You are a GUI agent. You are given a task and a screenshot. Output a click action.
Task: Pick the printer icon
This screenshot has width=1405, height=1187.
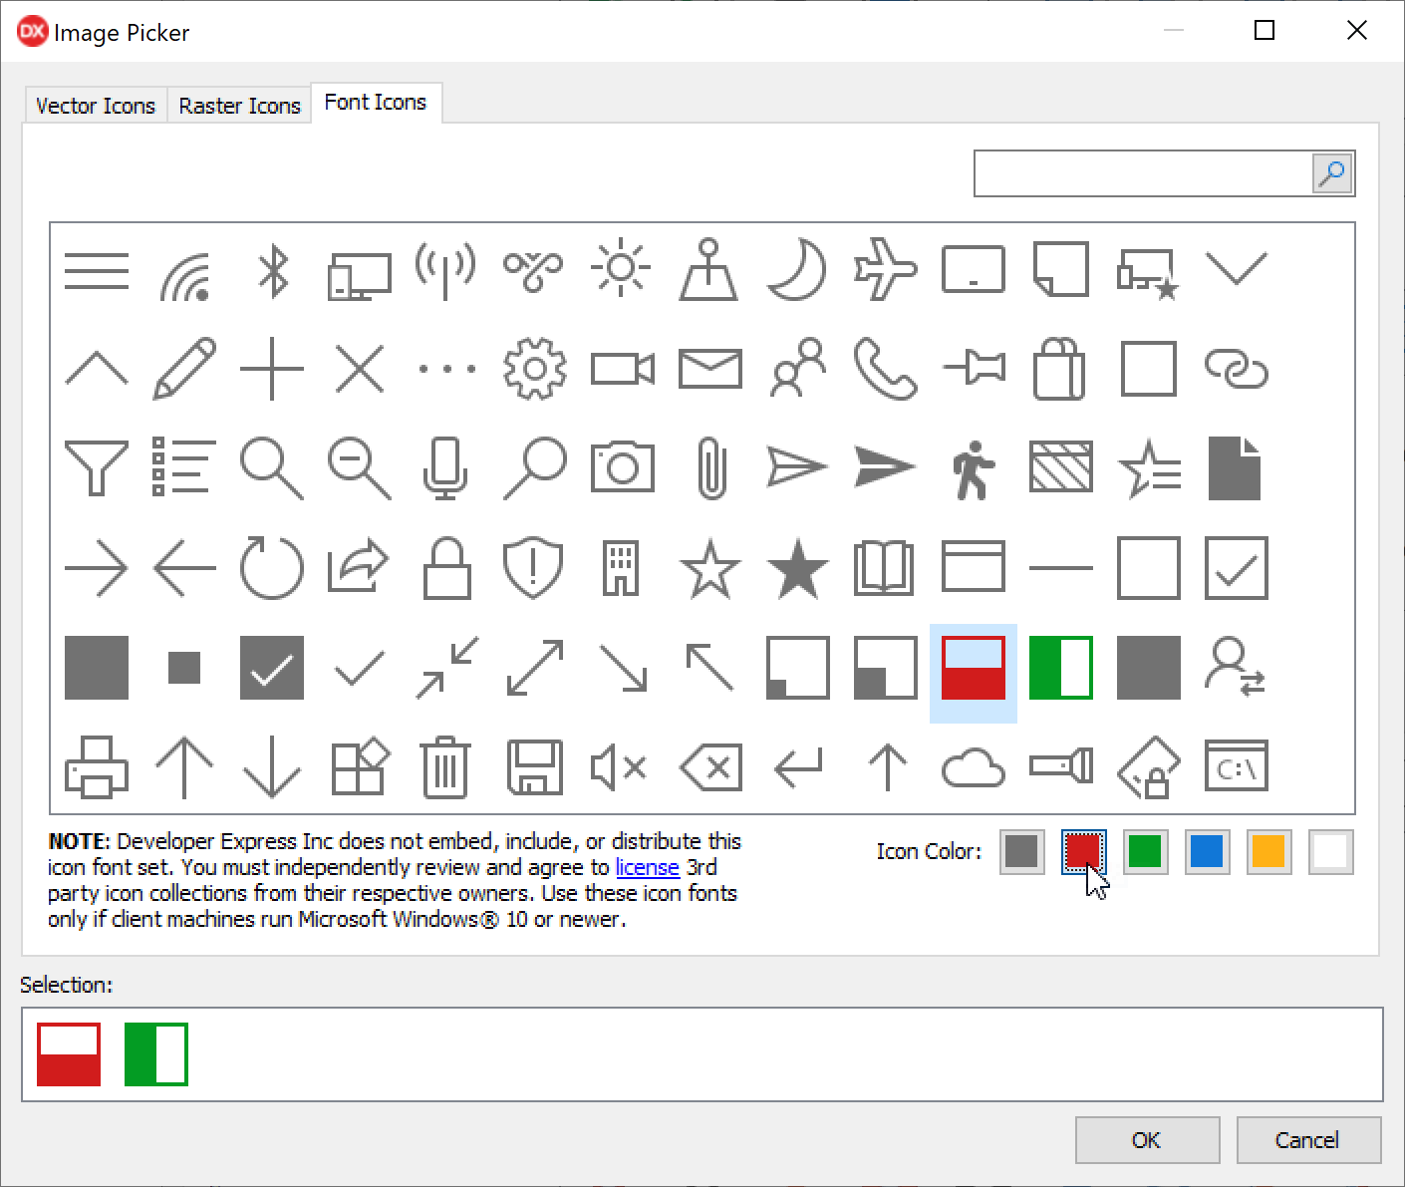97,768
